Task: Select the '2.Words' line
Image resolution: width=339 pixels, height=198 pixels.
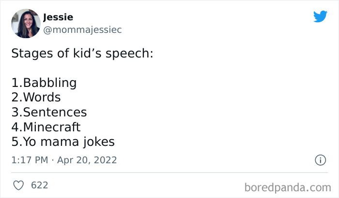Action: pos(36,98)
